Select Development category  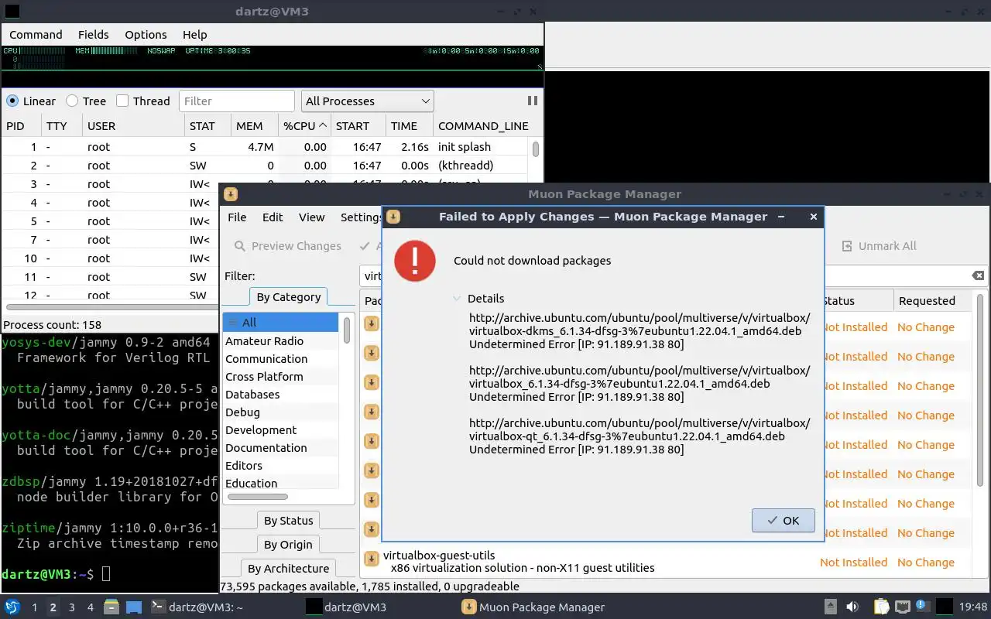pyautogui.click(x=280, y=430)
